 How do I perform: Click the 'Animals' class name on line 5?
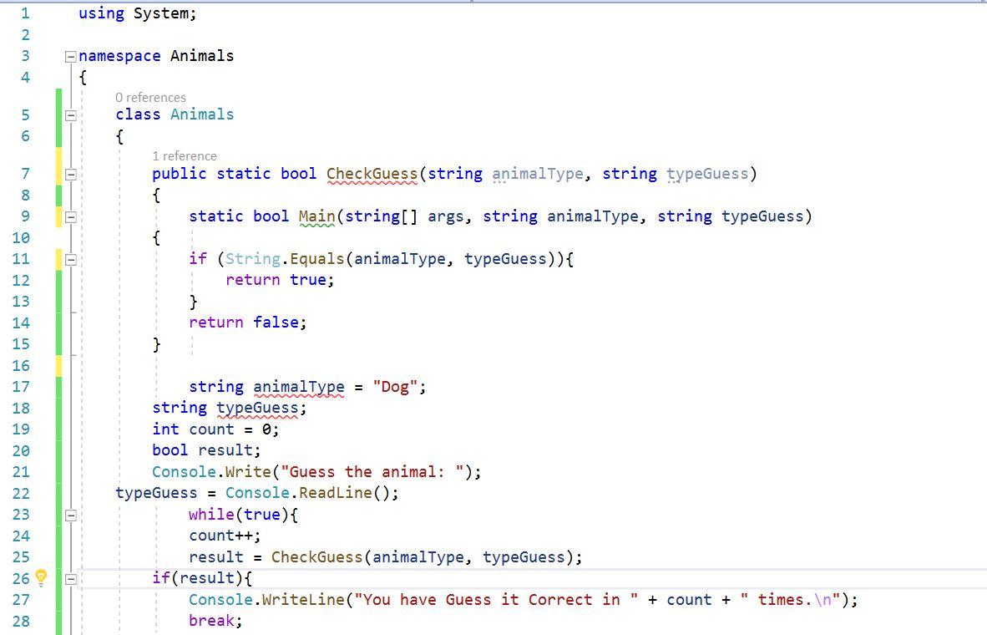coord(202,114)
